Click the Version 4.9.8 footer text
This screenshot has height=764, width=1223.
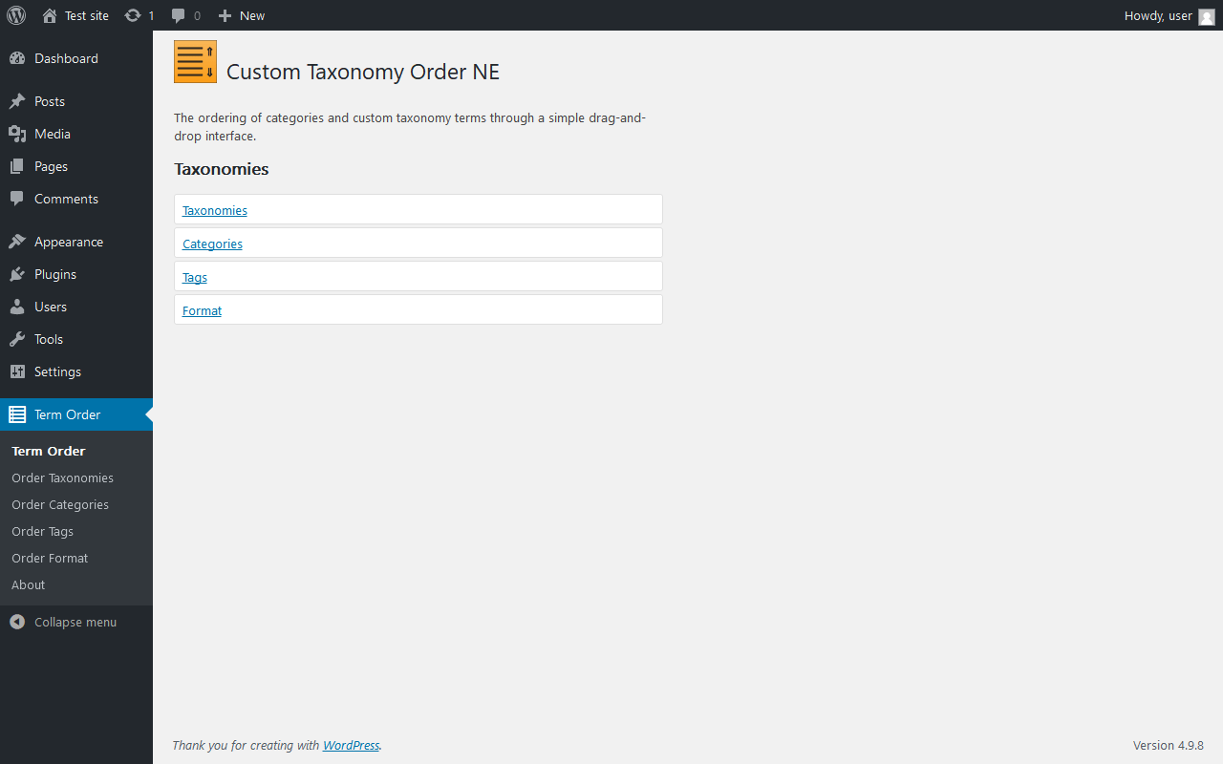(1169, 745)
